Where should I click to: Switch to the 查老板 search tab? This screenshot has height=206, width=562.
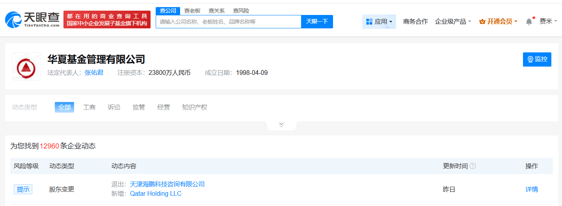[192, 11]
